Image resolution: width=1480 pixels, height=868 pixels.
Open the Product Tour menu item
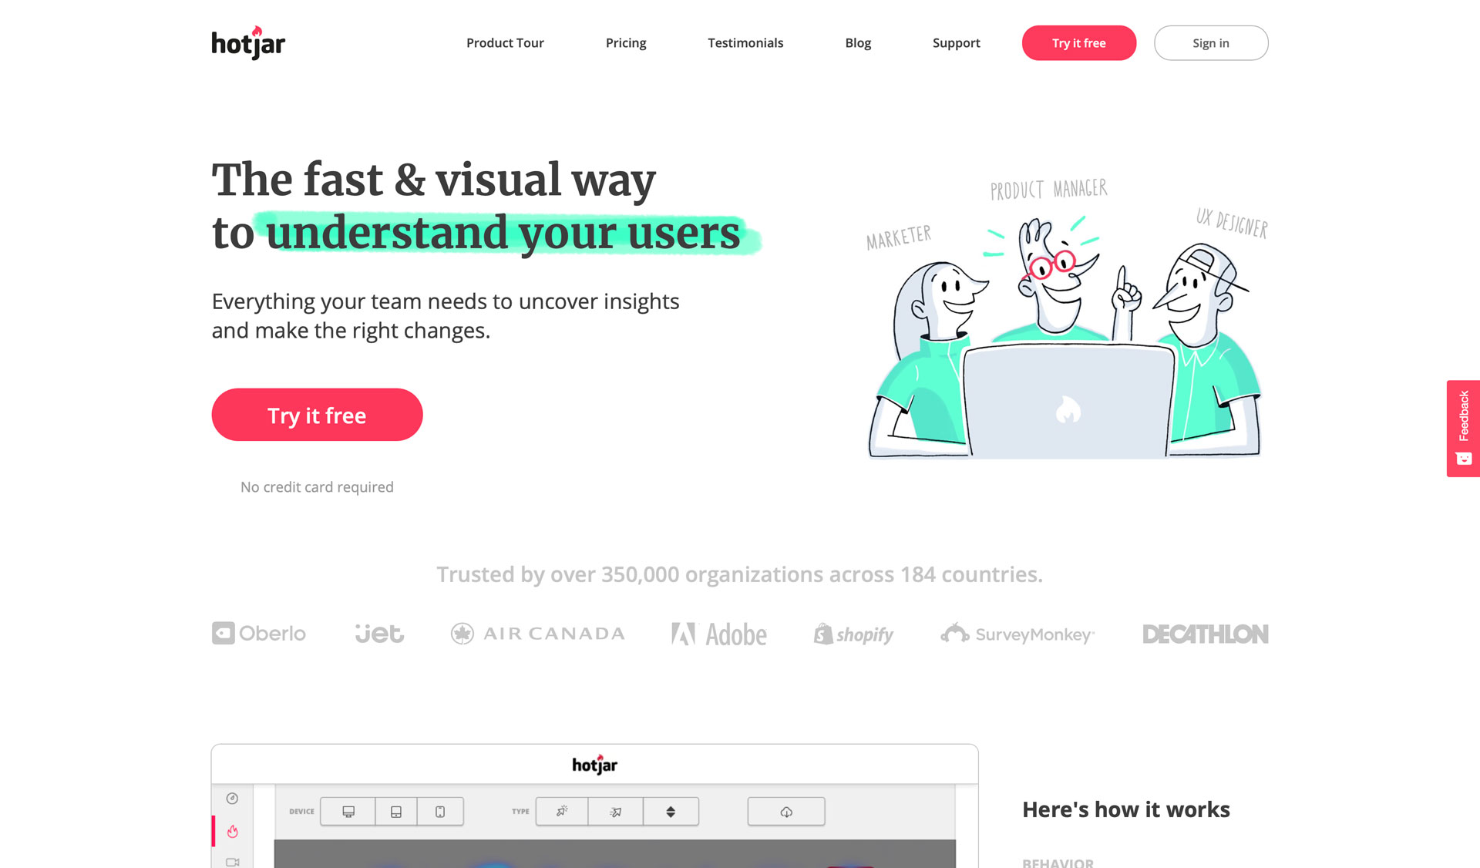coord(505,43)
